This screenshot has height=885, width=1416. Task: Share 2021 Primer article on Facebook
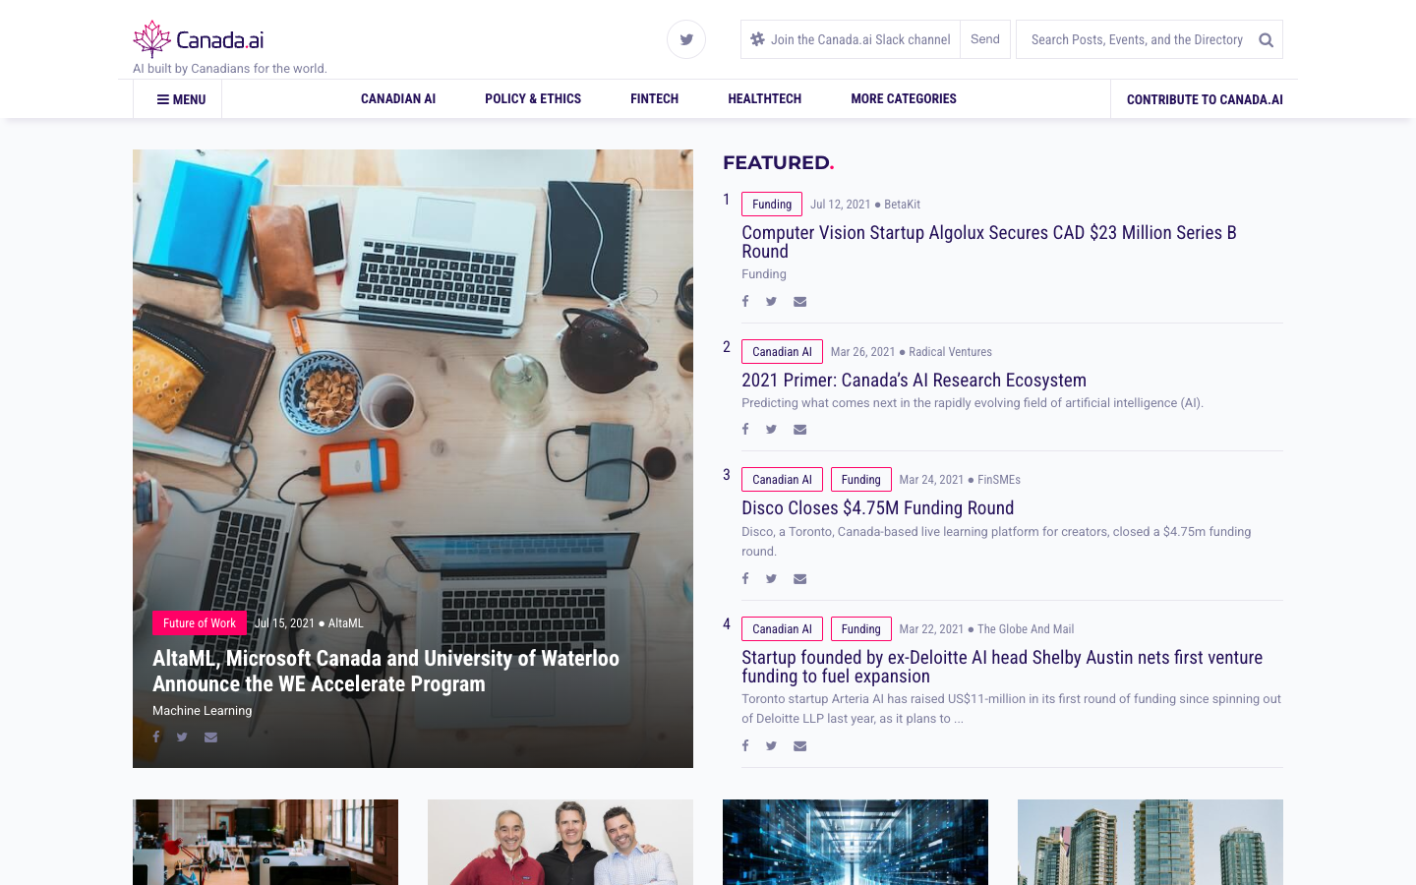745,430
